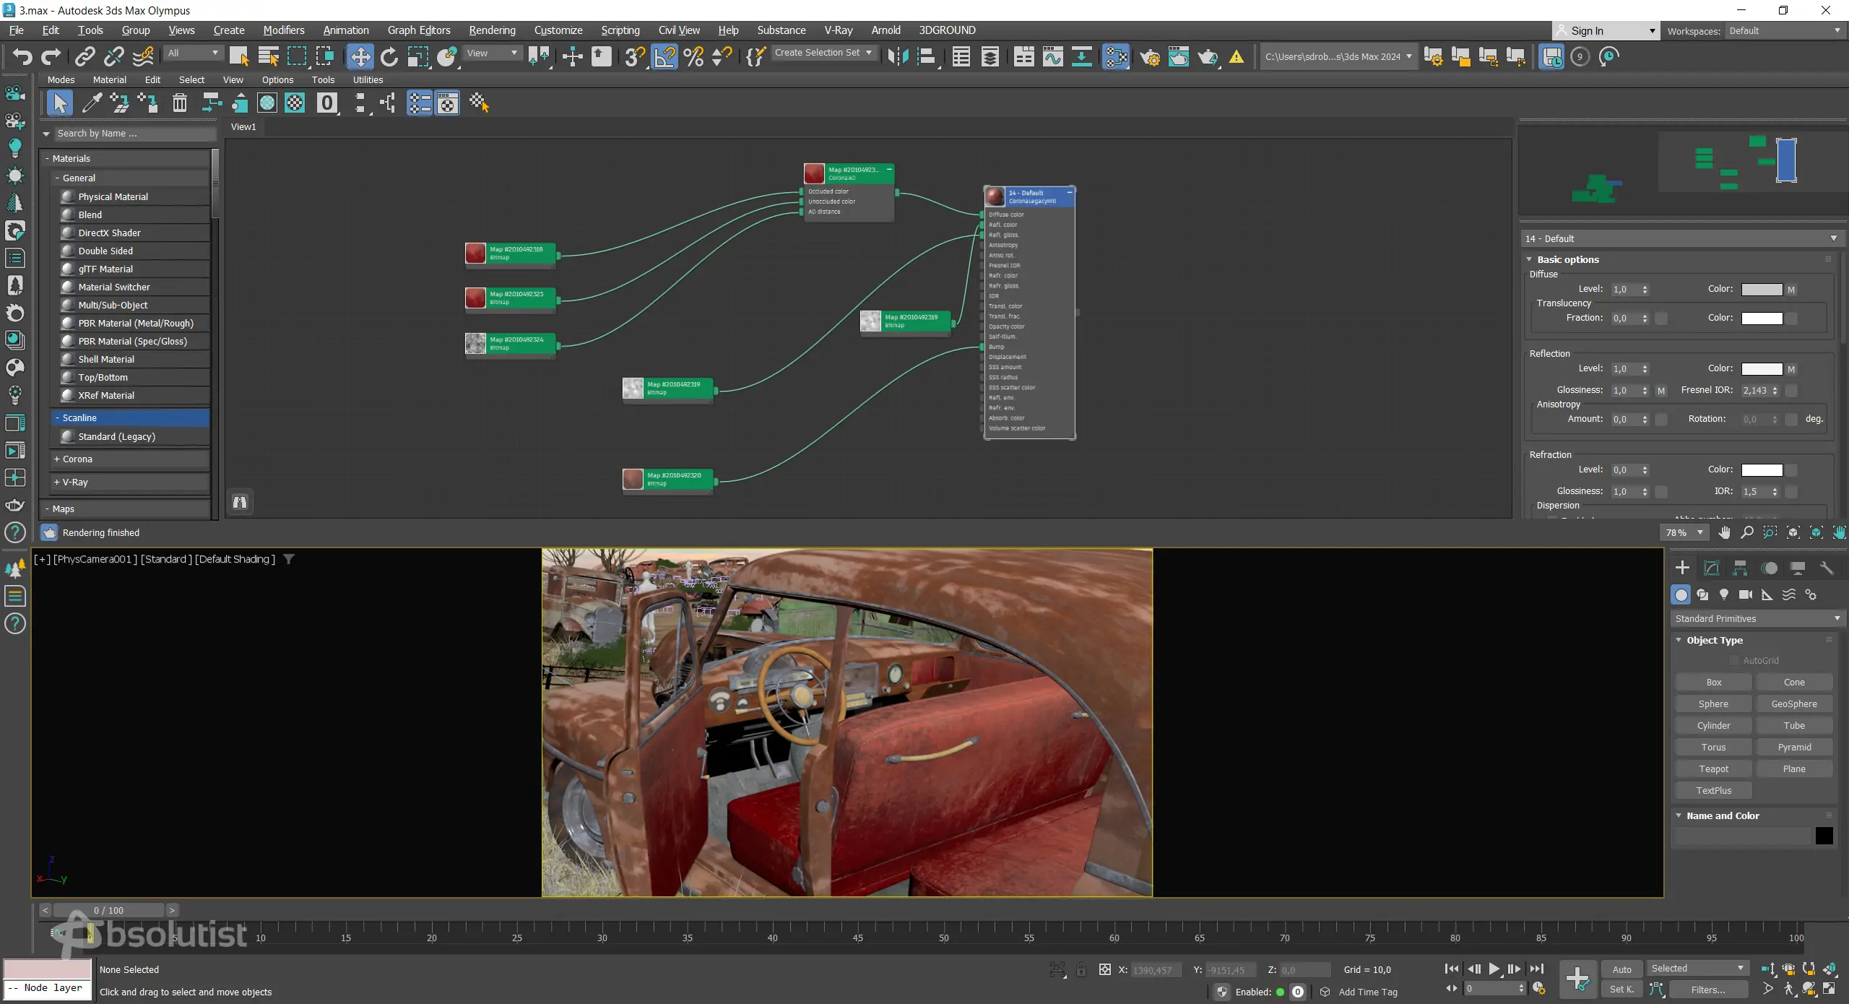Activate the Select and Move tool
The image size is (1849, 1004).
click(360, 56)
